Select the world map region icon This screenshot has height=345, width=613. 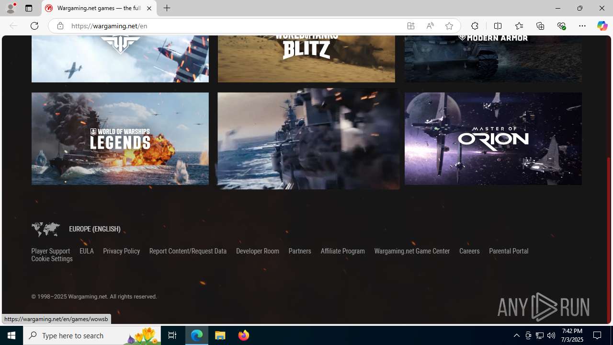coord(45,230)
